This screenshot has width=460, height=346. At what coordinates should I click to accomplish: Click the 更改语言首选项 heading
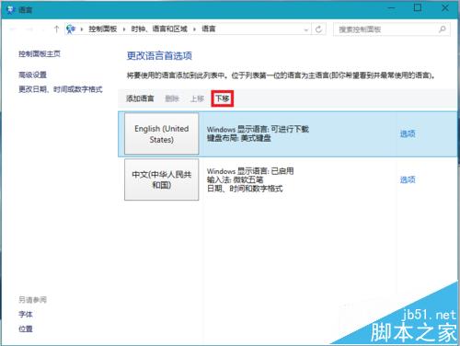point(159,56)
